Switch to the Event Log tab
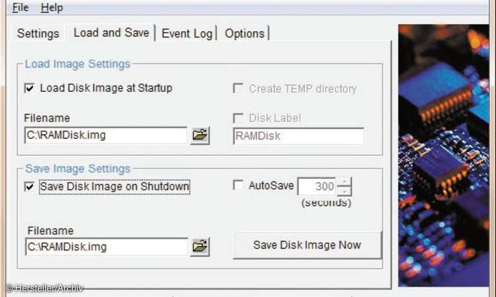Image resolution: width=496 pixels, height=297 pixels. (187, 33)
